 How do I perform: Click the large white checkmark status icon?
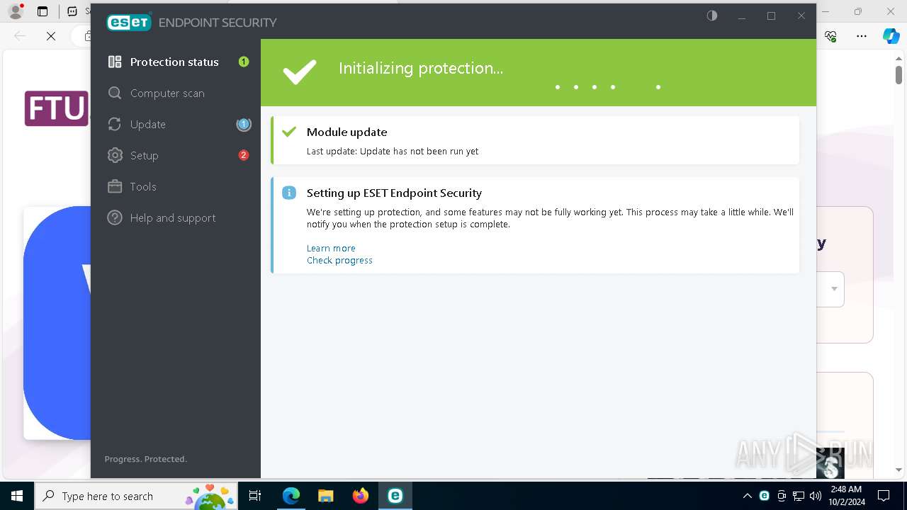click(x=300, y=72)
